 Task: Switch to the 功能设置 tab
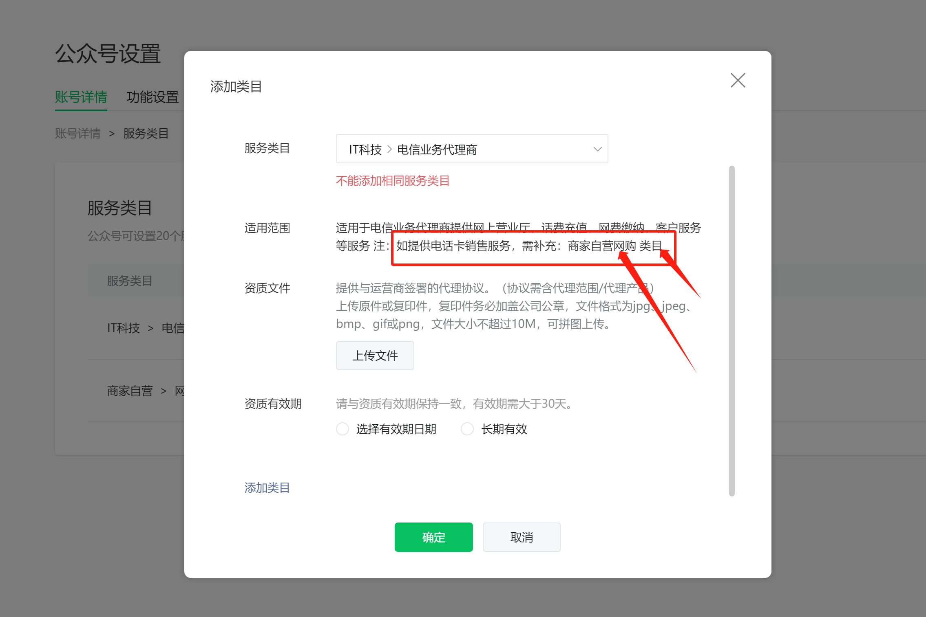tap(152, 97)
